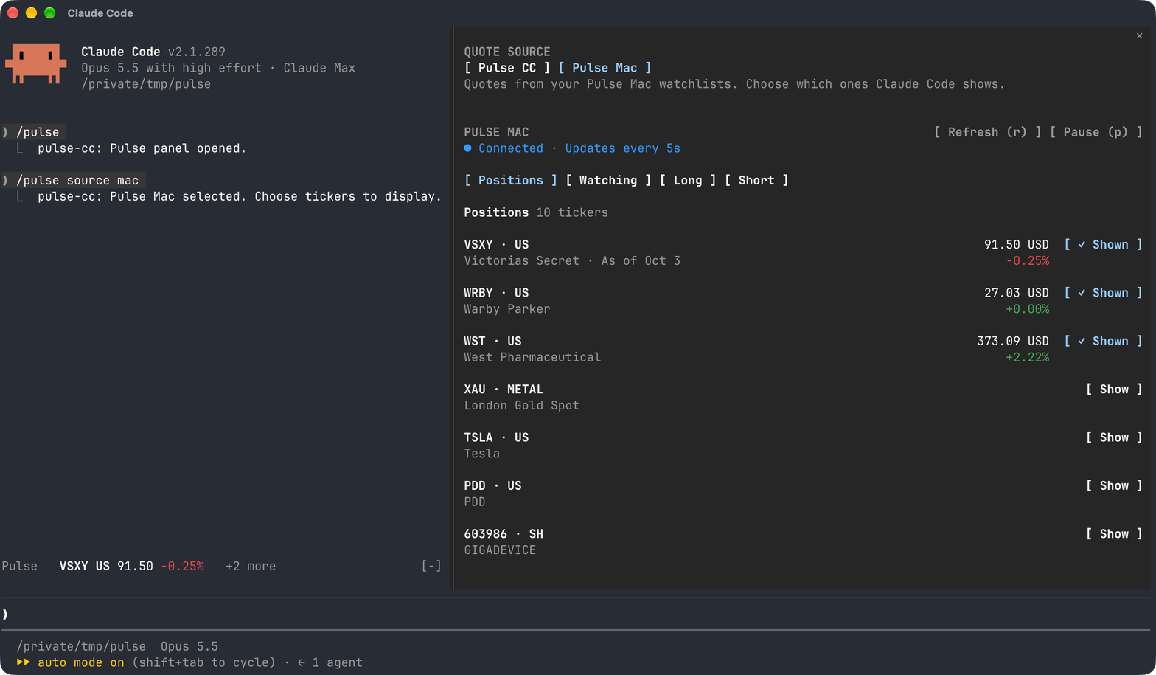The image size is (1156, 675).
Task: Switch quote source to Pulse CC
Action: tap(507, 68)
